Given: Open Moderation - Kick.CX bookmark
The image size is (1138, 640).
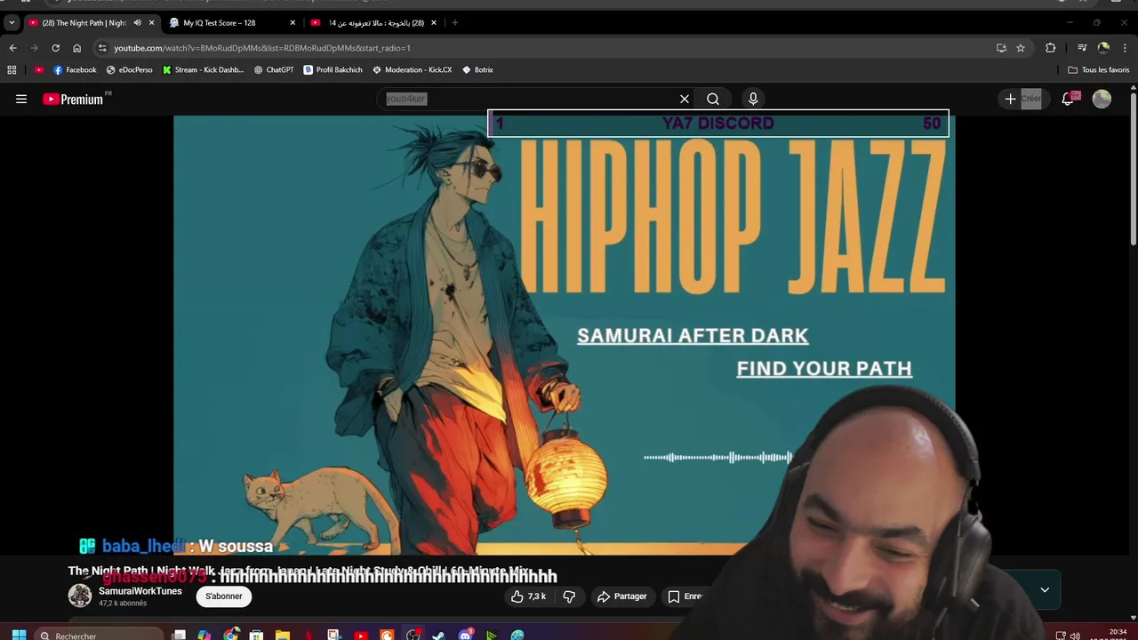Looking at the screenshot, I should pos(412,69).
